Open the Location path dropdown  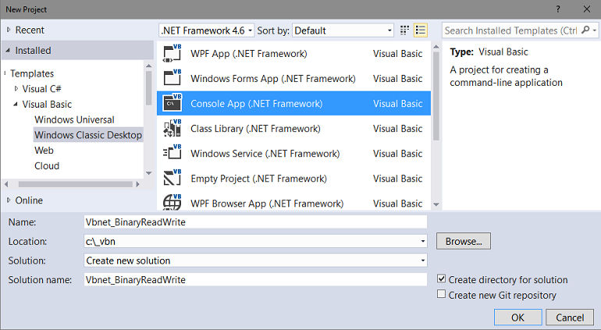pos(423,241)
